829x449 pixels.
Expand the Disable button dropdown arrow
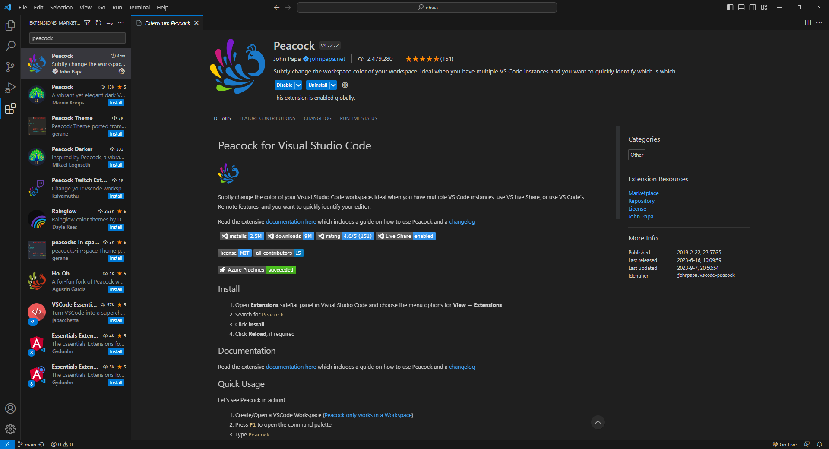[298, 85]
